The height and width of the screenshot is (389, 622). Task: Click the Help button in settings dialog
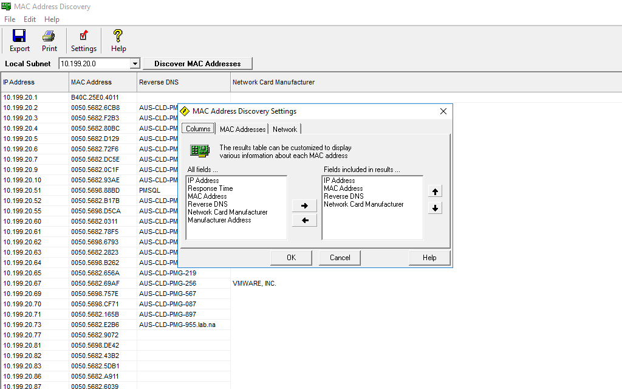[429, 258]
